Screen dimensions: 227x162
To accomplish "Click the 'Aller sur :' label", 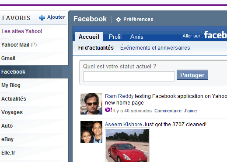I will [x=192, y=36].
